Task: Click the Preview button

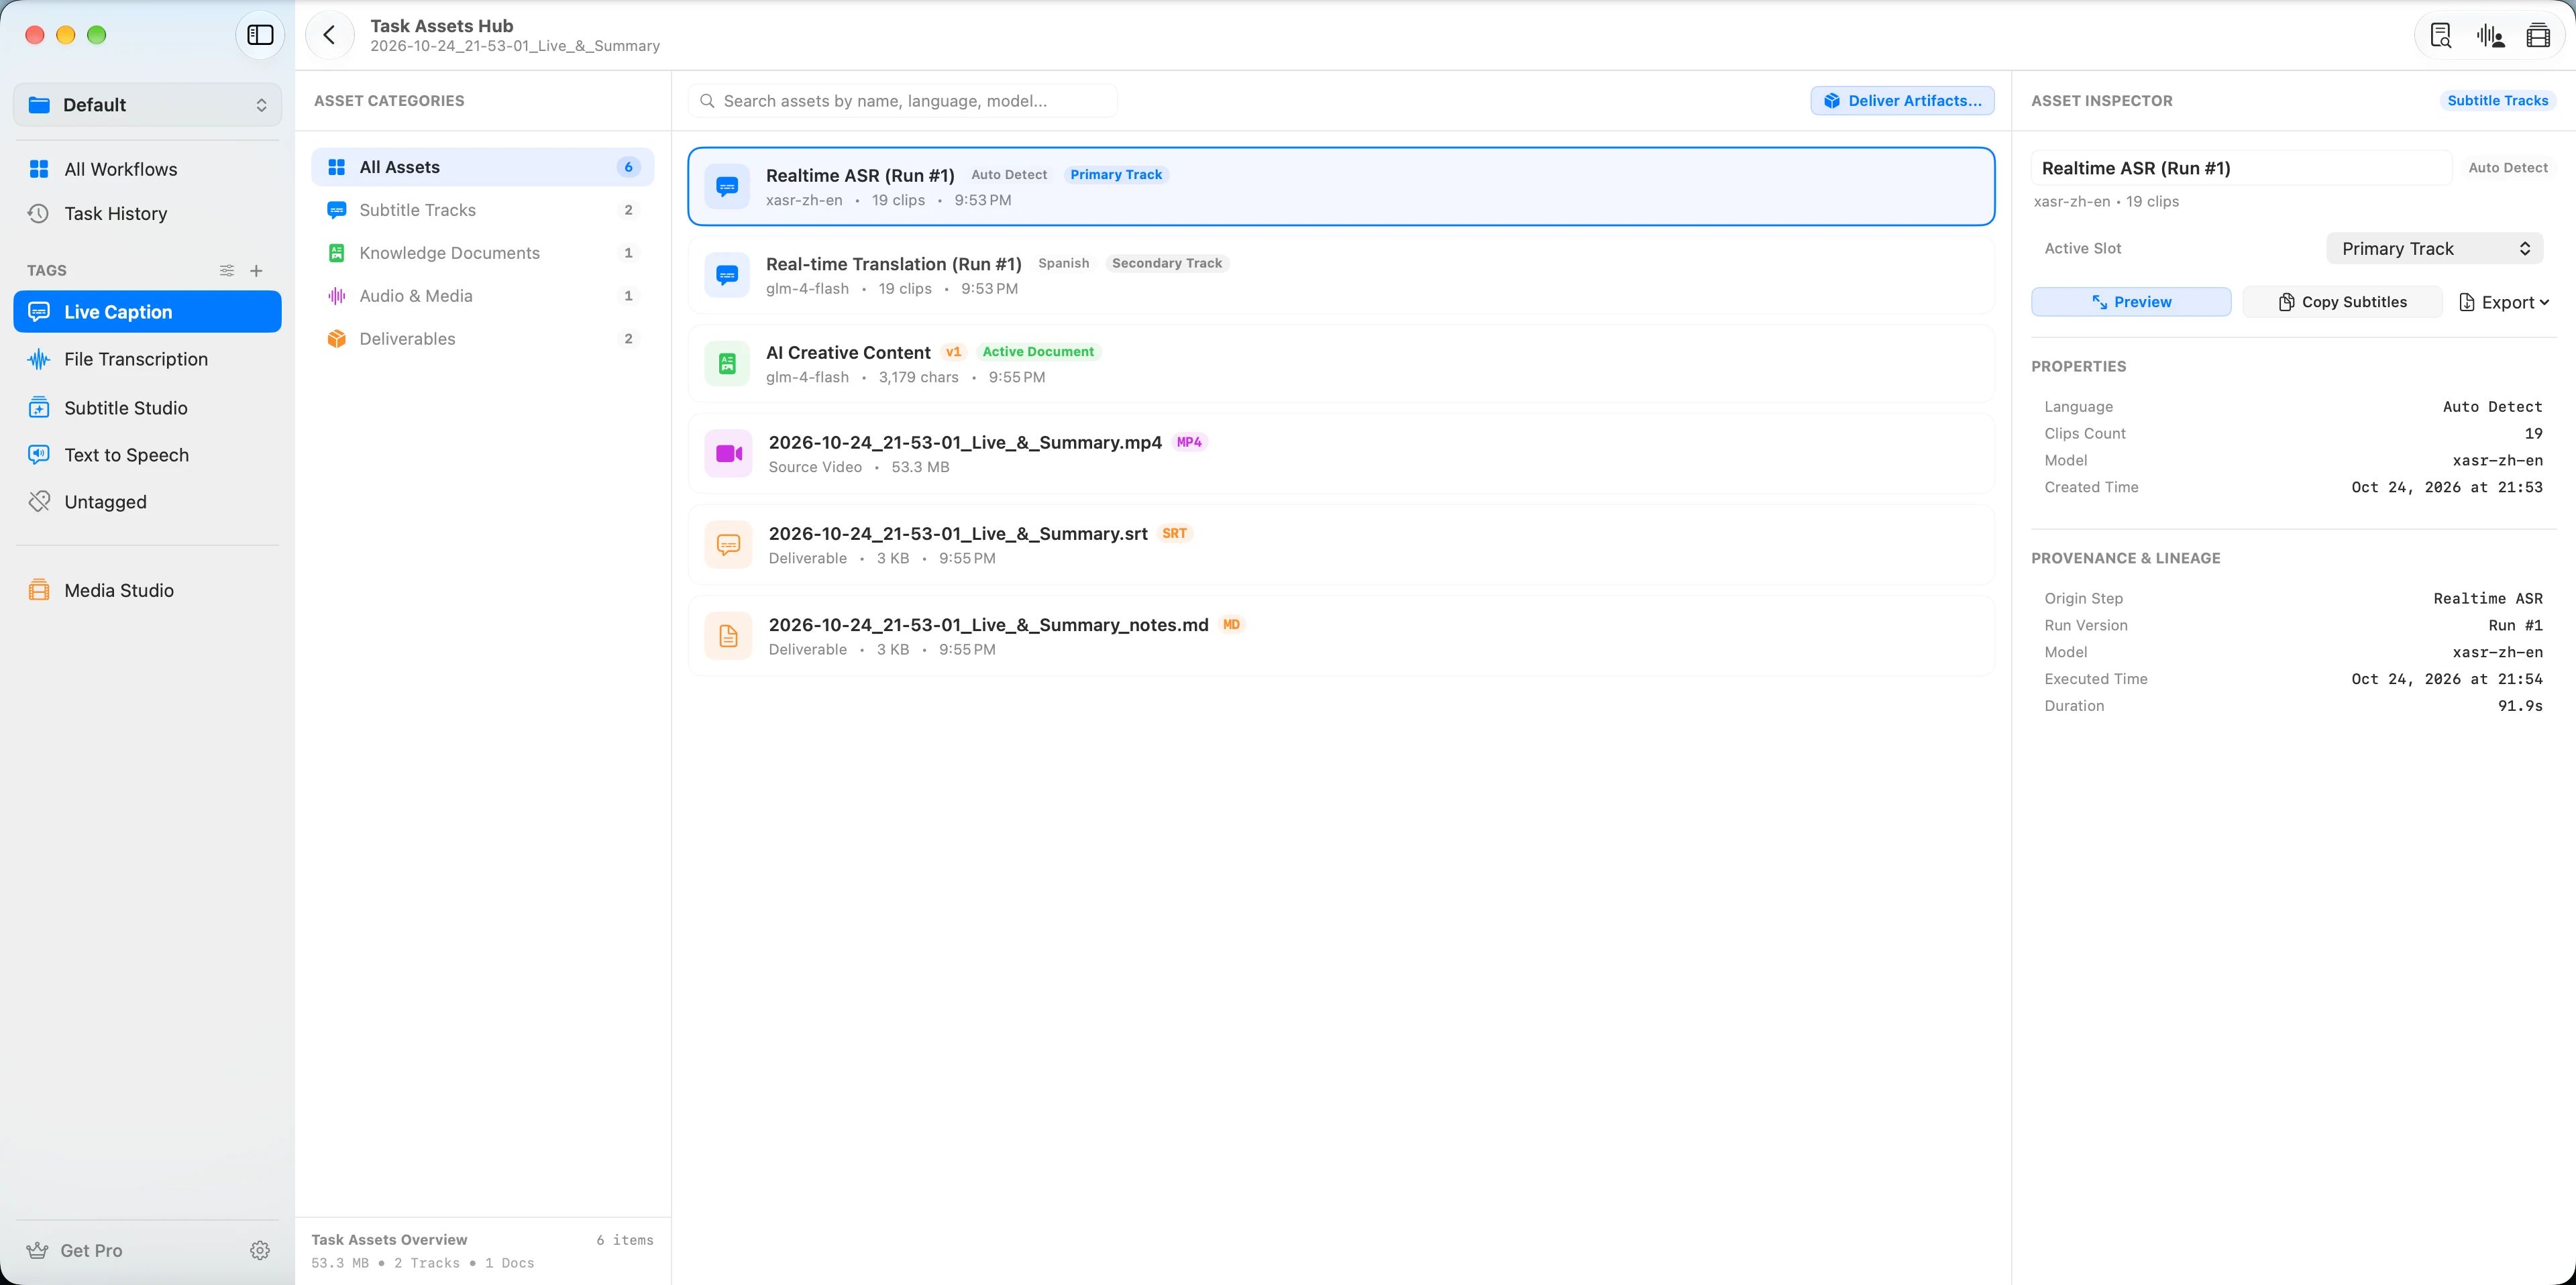Action: click(x=2131, y=302)
